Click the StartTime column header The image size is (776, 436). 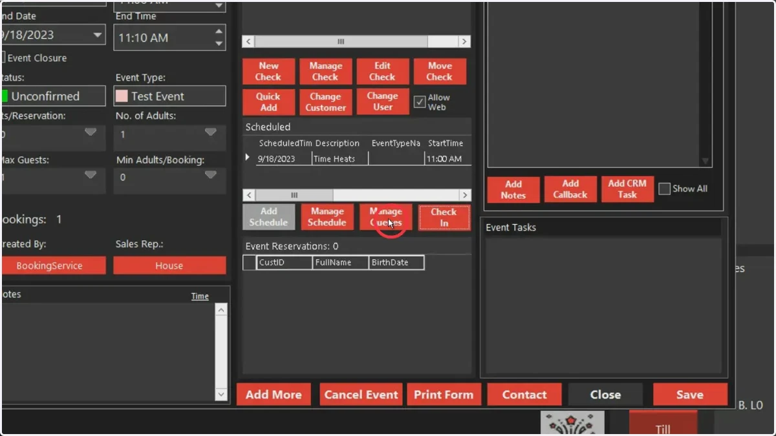coord(446,143)
